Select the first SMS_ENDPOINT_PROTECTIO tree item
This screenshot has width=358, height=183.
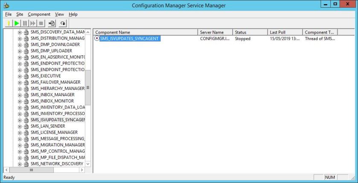[x=58, y=63]
